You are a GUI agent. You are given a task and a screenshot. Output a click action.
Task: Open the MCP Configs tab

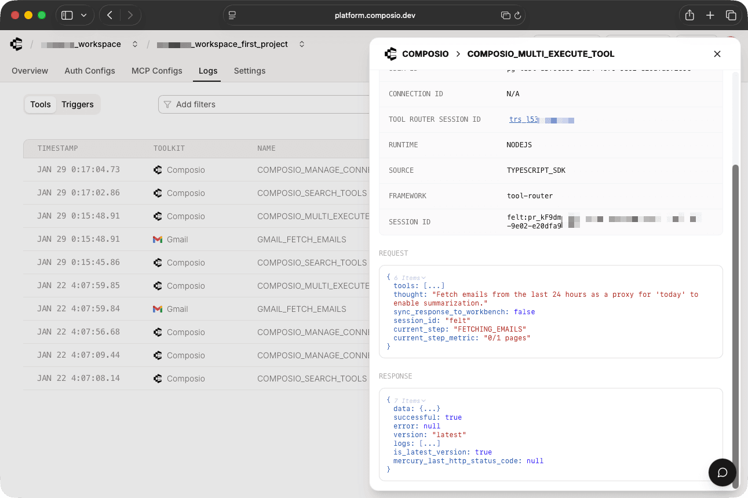tap(157, 71)
